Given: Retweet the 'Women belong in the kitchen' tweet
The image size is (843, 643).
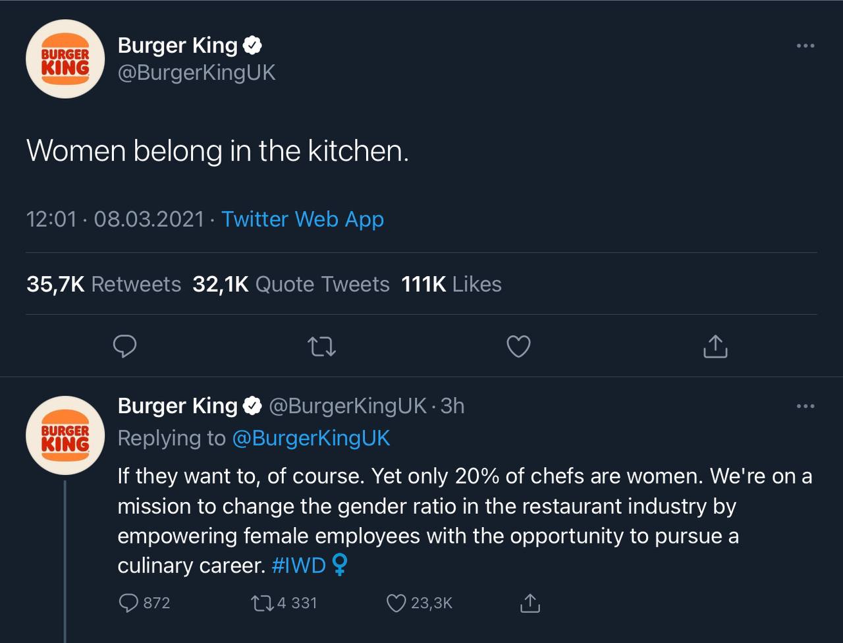Looking at the screenshot, I should [322, 347].
